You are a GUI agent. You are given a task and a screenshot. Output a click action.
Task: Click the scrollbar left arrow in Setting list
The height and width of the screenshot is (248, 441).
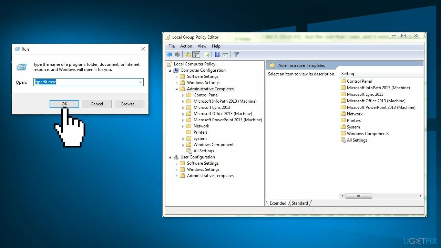tap(342, 196)
